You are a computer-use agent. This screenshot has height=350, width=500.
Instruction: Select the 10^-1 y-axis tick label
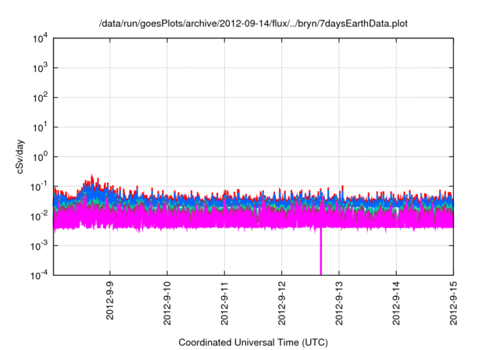click(x=38, y=186)
